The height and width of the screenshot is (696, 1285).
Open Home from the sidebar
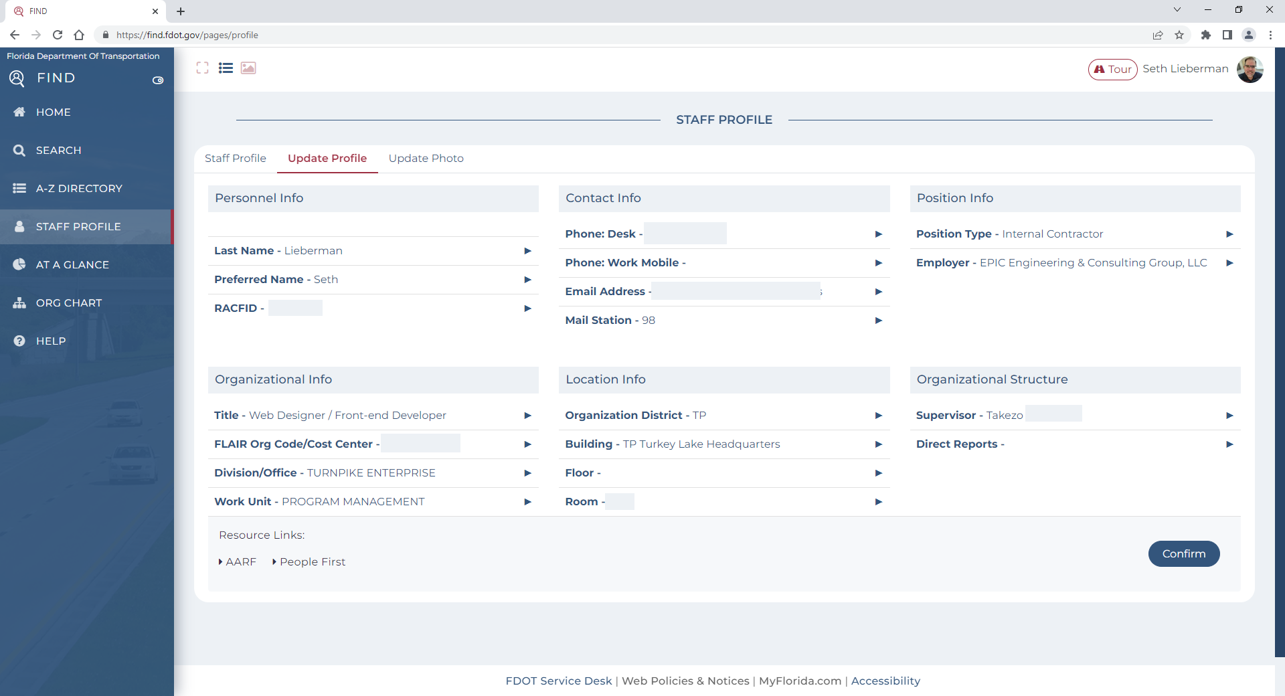coord(53,112)
